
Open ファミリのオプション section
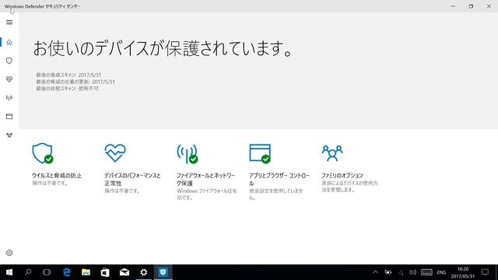coord(342,176)
